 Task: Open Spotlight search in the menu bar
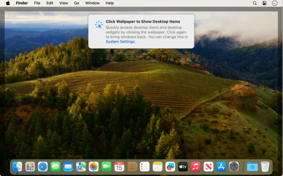[255, 3]
